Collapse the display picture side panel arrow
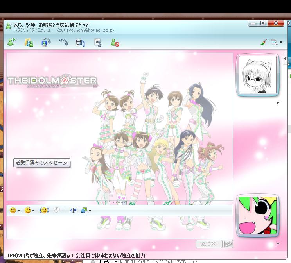The height and width of the screenshot is (263, 291). (285, 59)
